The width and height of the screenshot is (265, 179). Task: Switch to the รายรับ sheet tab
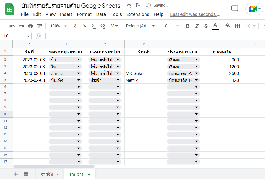coord(47,174)
